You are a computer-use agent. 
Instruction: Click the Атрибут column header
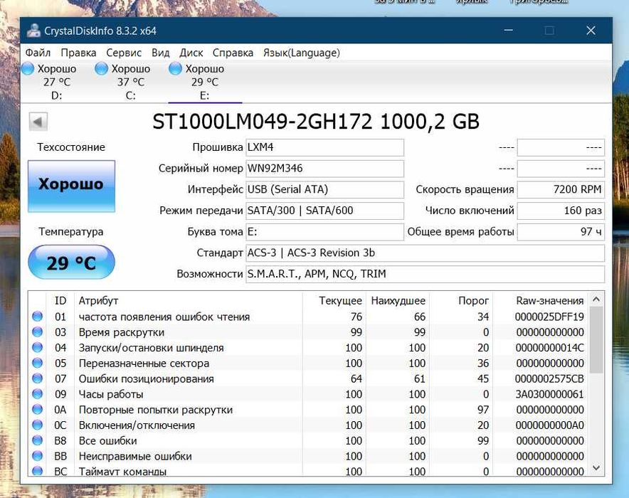189,301
